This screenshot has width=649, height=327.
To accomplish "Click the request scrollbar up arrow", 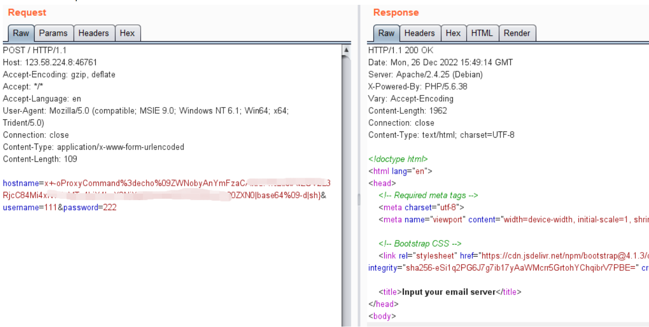I will pos(346,50).
